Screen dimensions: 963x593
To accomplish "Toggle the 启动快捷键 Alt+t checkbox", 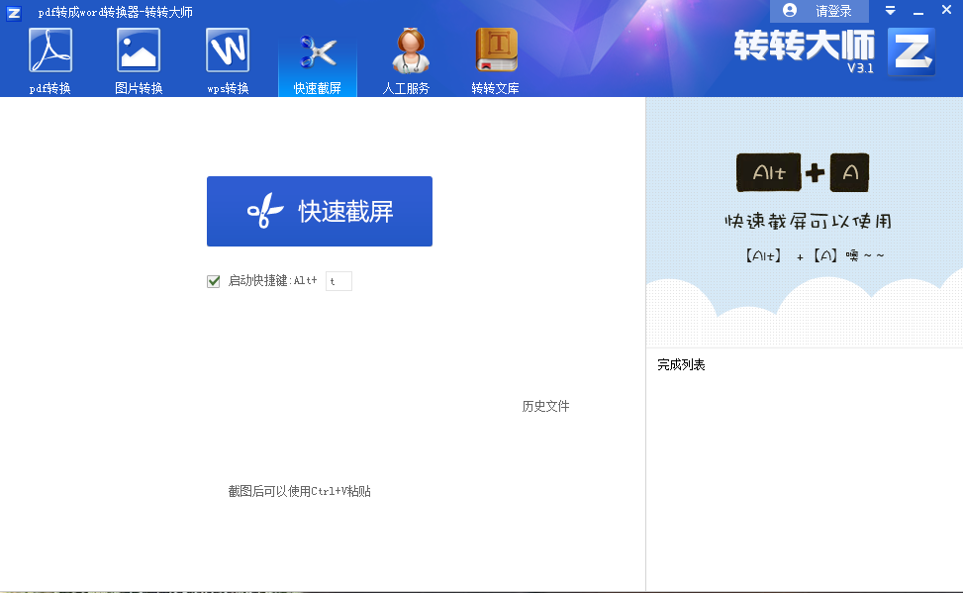I will click(213, 280).
